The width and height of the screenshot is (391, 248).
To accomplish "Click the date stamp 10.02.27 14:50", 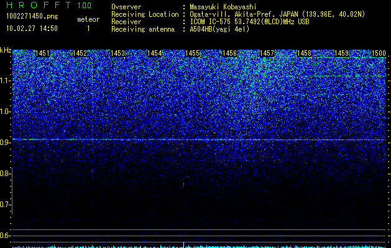I will (32, 29).
